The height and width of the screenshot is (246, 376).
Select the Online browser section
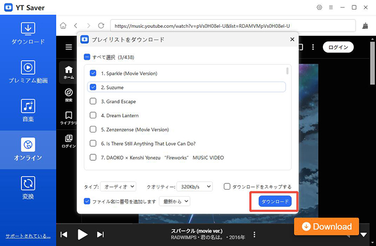[28, 149]
